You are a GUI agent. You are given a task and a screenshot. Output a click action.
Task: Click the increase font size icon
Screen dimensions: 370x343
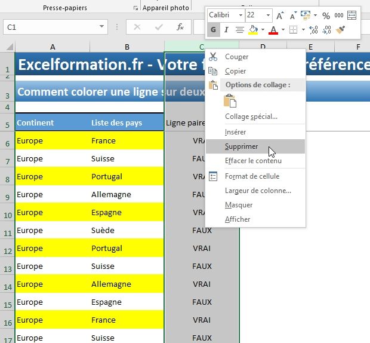[280, 15]
